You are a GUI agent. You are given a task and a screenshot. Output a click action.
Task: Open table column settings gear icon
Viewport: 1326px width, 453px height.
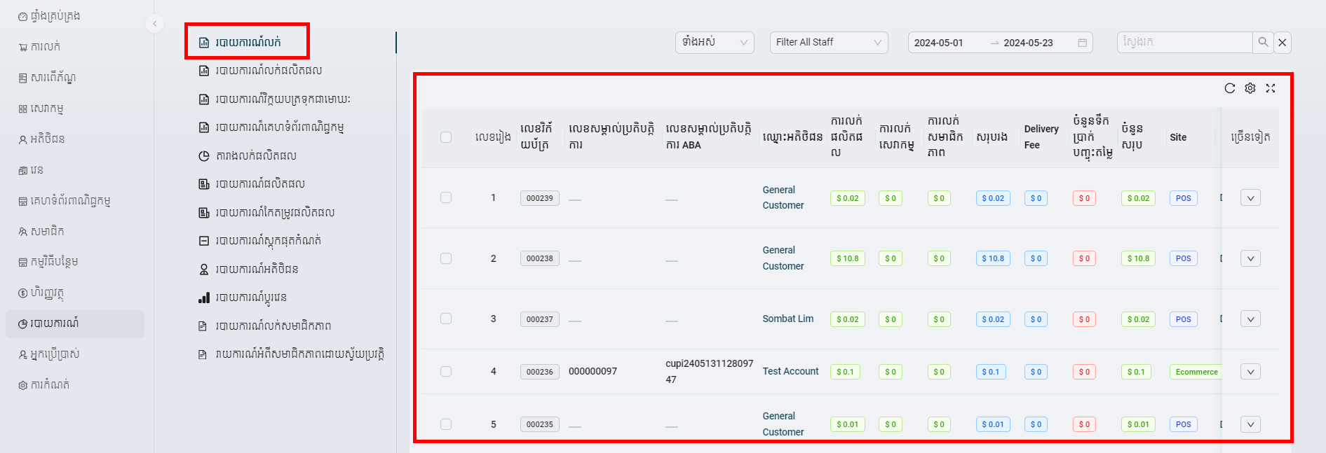click(1250, 88)
